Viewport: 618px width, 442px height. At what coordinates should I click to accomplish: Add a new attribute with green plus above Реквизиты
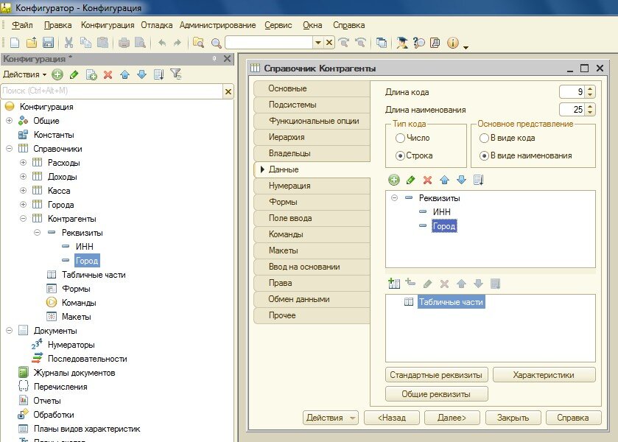click(x=394, y=180)
